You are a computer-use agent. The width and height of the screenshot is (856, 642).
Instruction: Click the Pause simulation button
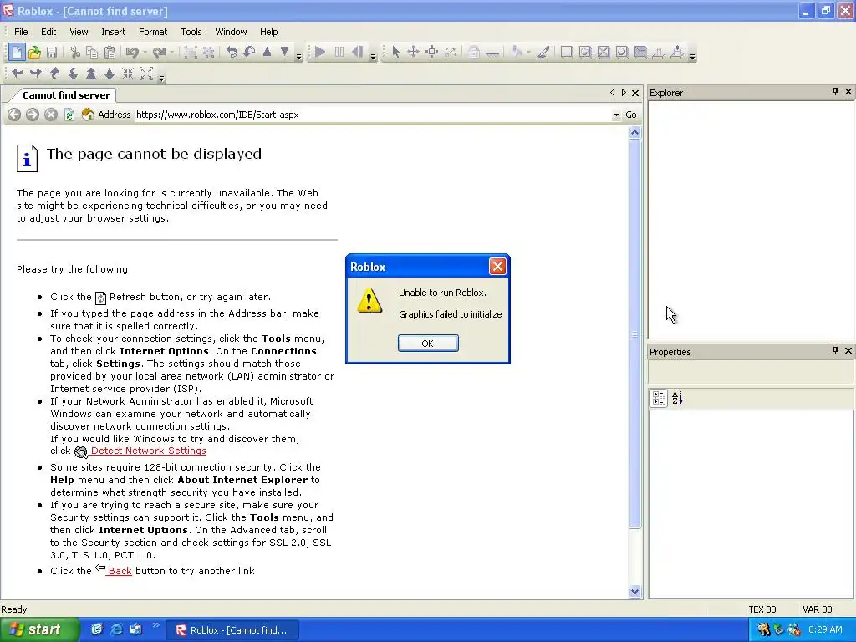pos(339,53)
